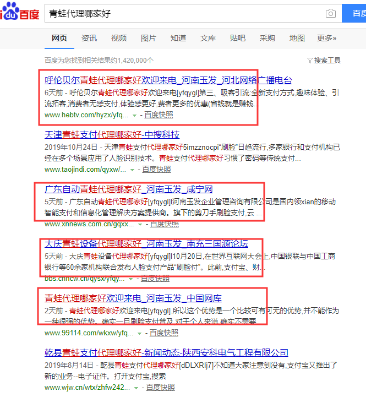
Task: Select the 网页 tab
Action: click(59, 38)
